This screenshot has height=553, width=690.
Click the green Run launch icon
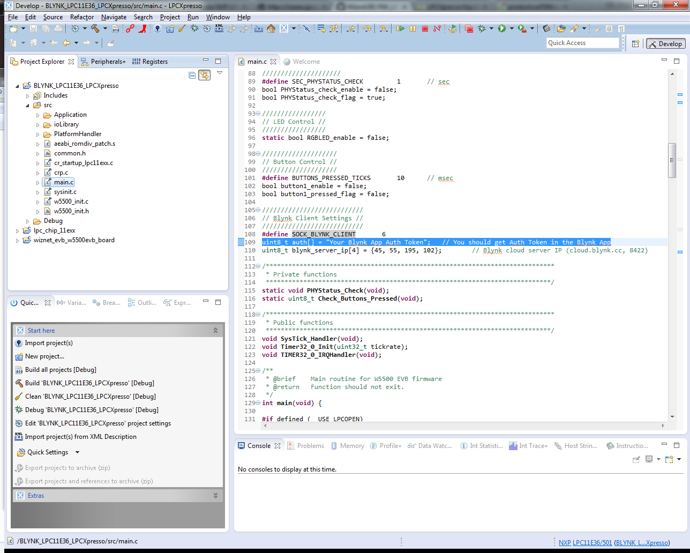point(502,29)
